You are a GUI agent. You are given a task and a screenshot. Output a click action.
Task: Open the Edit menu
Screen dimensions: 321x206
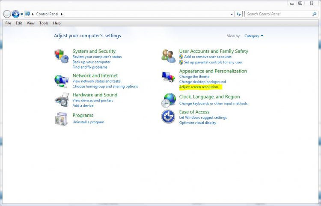click(x=19, y=23)
